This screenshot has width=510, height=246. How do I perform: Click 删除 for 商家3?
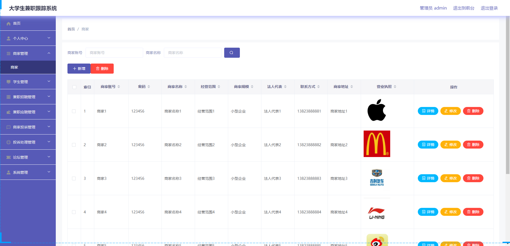(x=473, y=178)
